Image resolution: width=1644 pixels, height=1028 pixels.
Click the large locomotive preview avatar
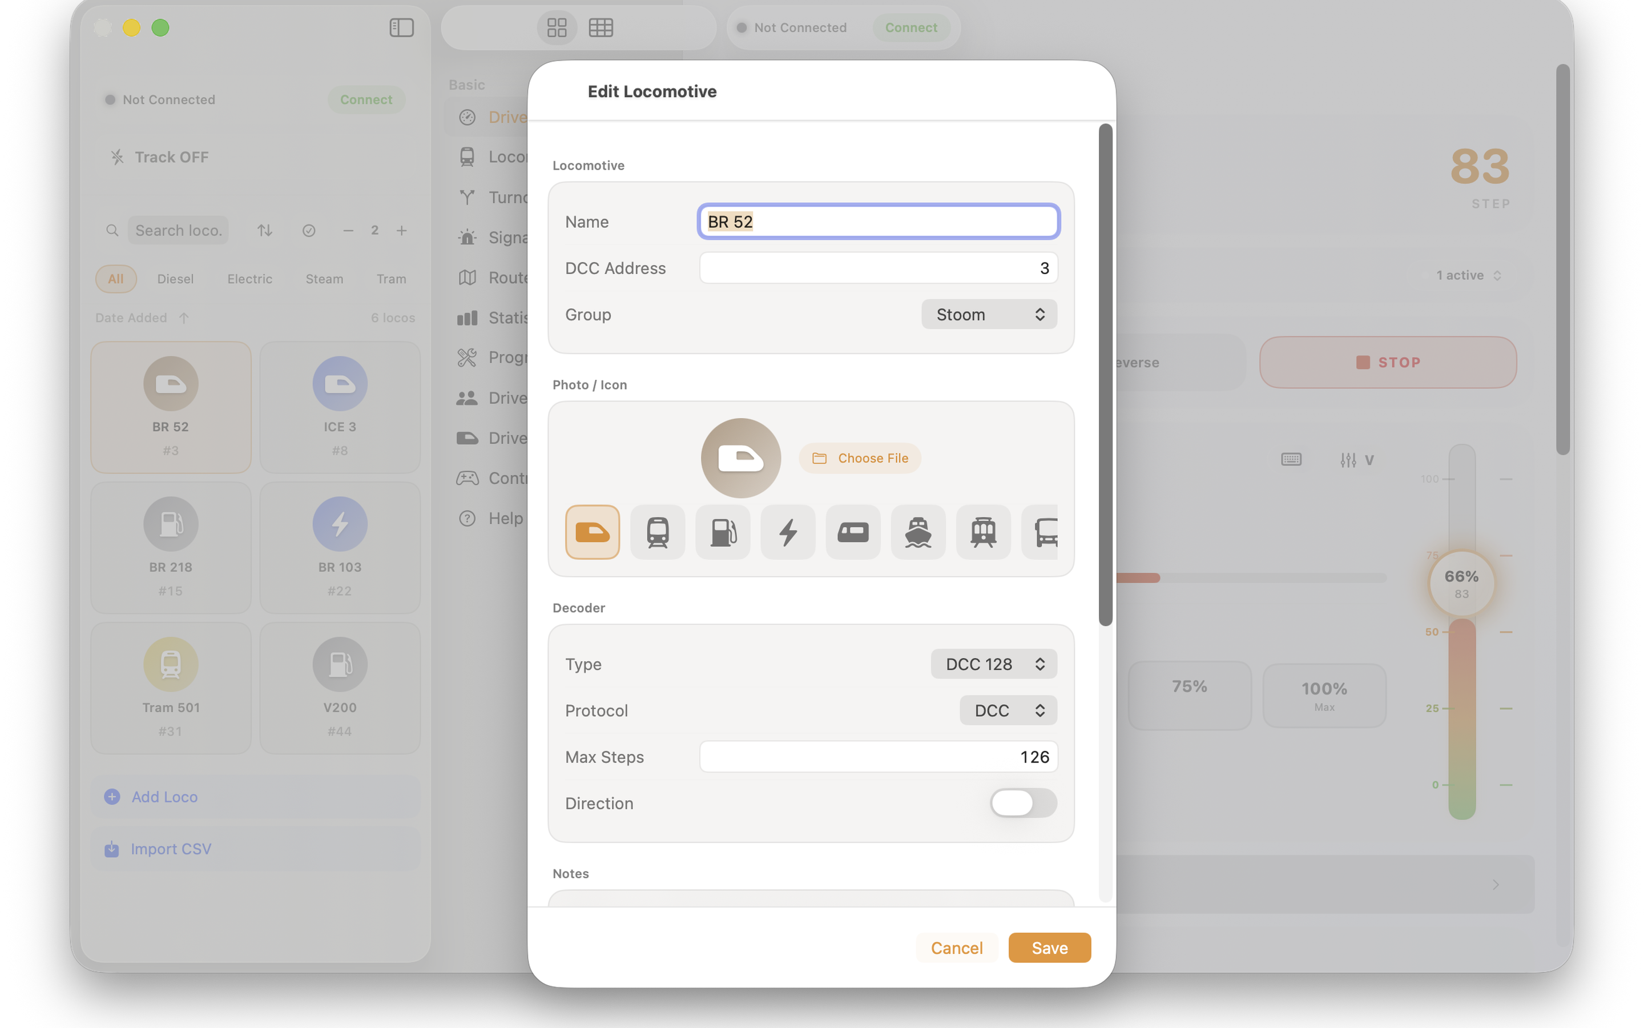[740, 458]
